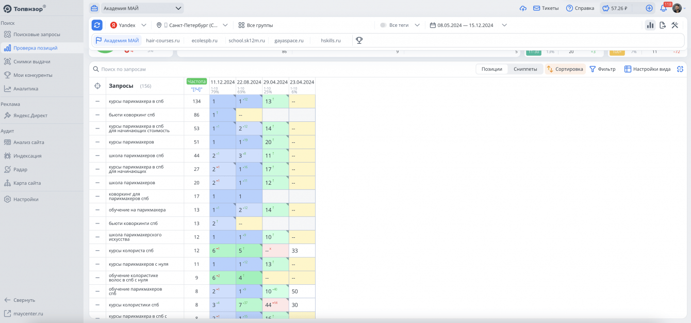Click the dash icon beside обучение на парикмахера
This screenshot has width=691, height=323.
pyautogui.click(x=97, y=210)
